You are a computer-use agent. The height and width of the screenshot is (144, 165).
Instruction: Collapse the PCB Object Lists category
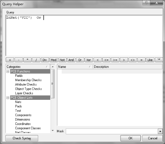(8, 98)
